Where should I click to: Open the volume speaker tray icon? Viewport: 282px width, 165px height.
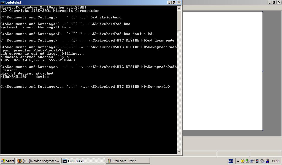click(262, 161)
